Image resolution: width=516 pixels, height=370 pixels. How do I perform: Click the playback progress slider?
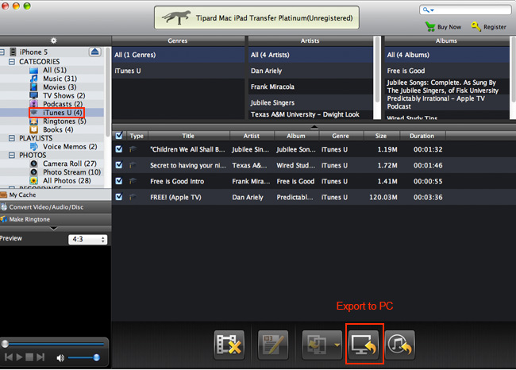(x=54, y=344)
